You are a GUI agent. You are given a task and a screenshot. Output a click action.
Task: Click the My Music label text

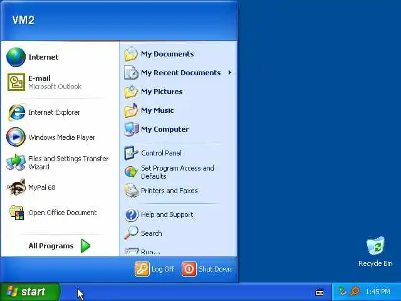[x=157, y=110]
